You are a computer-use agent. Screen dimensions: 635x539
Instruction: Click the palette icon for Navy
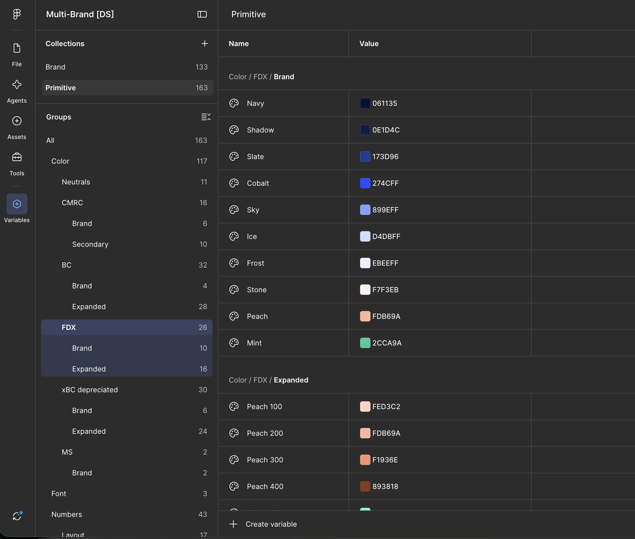[x=234, y=103]
